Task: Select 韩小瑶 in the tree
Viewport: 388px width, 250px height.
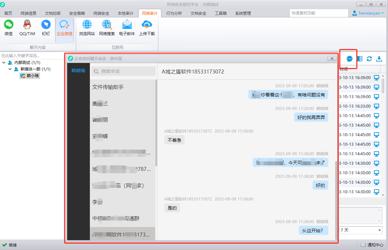Action: (x=30, y=76)
